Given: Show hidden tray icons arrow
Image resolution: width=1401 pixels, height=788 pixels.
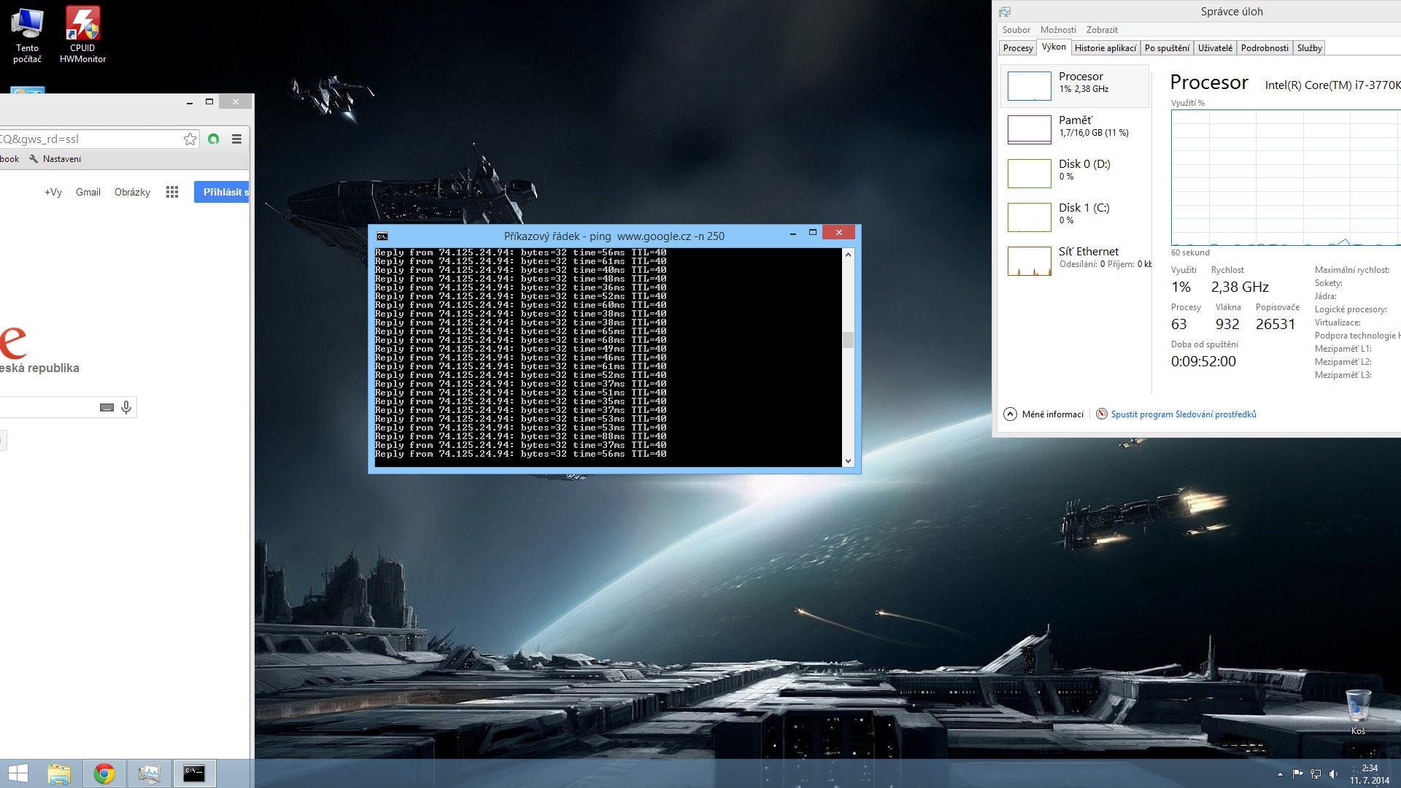Looking at the screenshot, I should tap(1280, 774).
